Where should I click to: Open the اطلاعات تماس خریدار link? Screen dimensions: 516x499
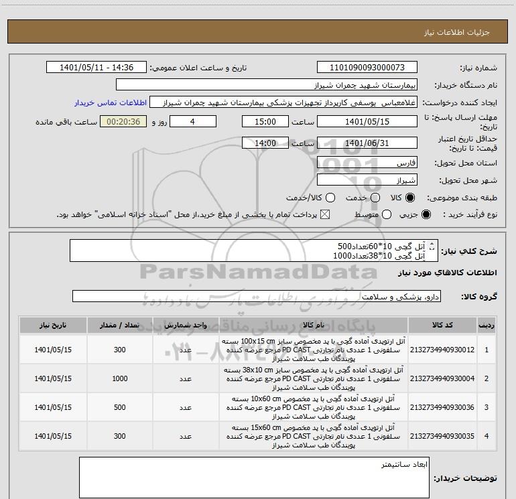(x=111, y=102)
